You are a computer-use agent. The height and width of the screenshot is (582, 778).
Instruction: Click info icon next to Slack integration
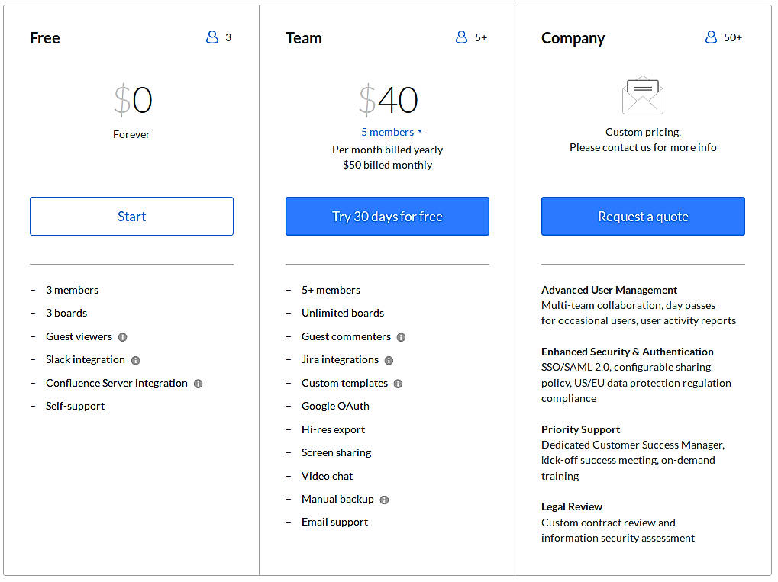point(135,360)
